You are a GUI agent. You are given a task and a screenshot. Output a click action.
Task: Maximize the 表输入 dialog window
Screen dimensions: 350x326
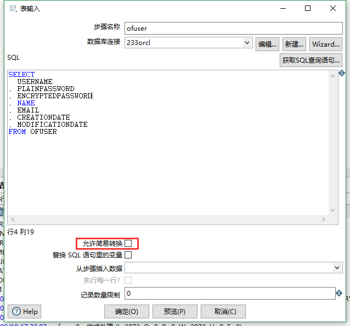pos(308,8)
